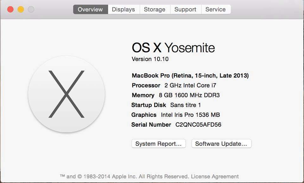Show the Service tab
The image size is (304, 183).
click(216, 9)
